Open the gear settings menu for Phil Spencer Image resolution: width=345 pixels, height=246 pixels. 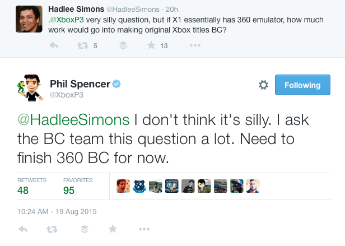[x=263, y=85]
